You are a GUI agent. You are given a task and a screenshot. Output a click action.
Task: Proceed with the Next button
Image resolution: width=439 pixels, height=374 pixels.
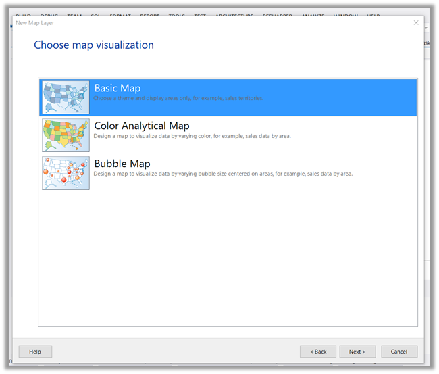pos(357,352)
